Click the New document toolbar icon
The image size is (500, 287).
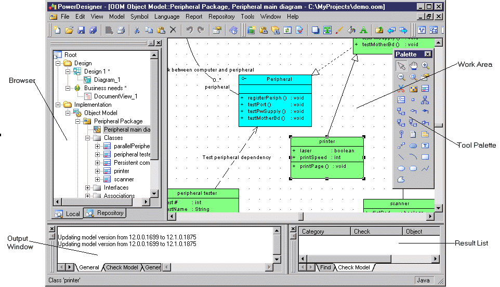[57, 30]
